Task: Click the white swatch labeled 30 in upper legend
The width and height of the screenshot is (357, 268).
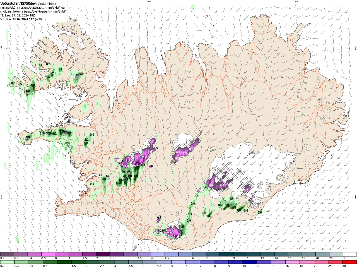Action: point(349,254)
